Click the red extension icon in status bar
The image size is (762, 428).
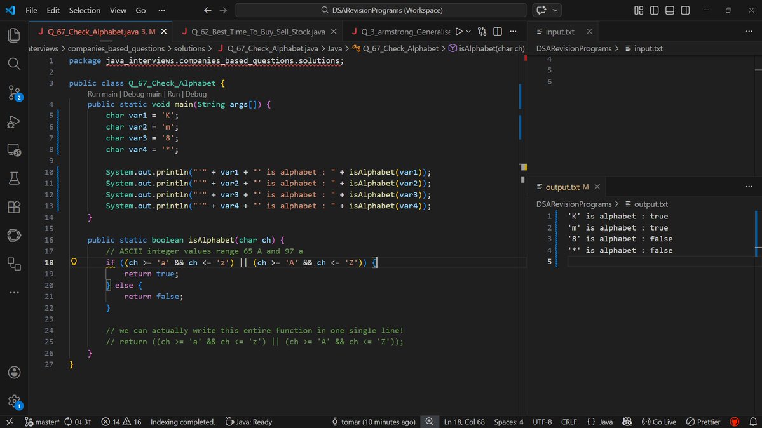point(735,422)
